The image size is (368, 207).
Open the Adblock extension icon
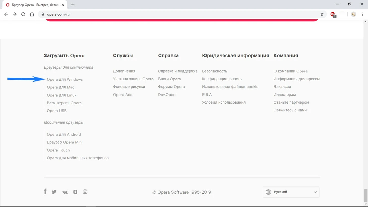[x=333, y=15]
